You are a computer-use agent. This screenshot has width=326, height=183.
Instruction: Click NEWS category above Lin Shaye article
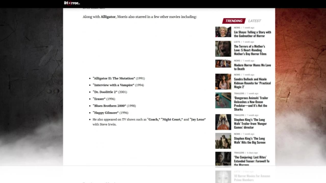coord(237,28)
